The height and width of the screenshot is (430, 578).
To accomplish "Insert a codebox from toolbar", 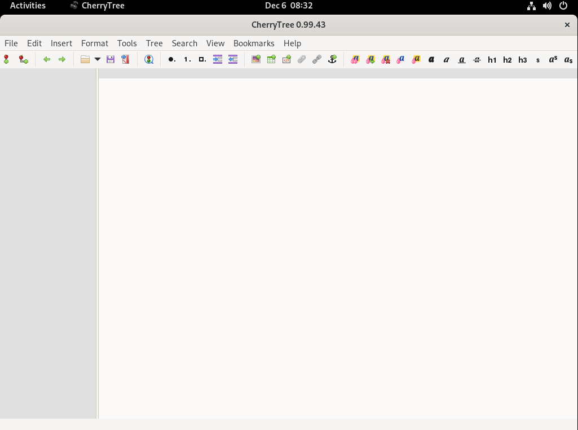I will 286,59.
